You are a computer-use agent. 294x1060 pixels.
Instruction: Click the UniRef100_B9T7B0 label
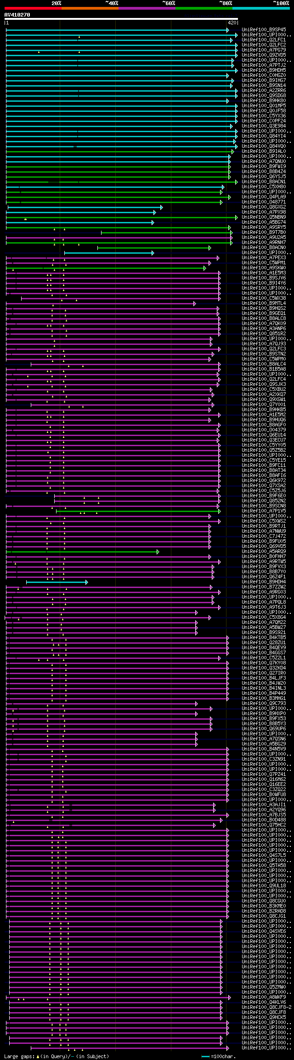click(x=264, y=233)
